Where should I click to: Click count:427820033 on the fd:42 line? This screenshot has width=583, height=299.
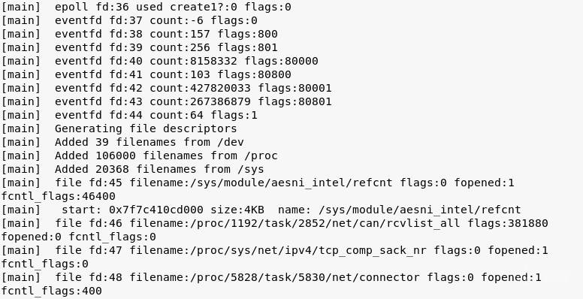[x=201, y=88]
